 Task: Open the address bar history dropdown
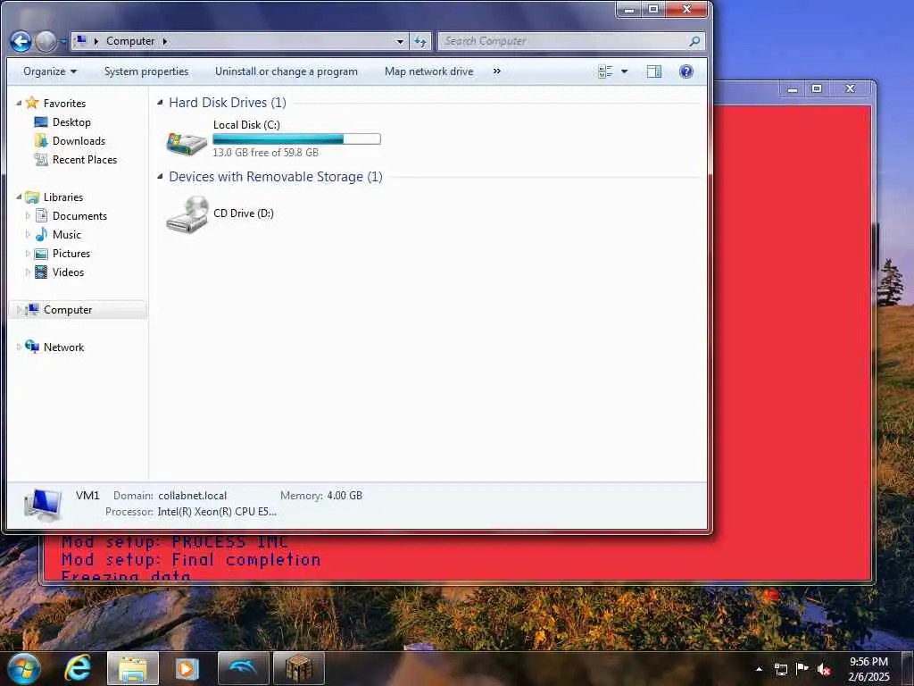pyautogui.click(x=400, y=41)
